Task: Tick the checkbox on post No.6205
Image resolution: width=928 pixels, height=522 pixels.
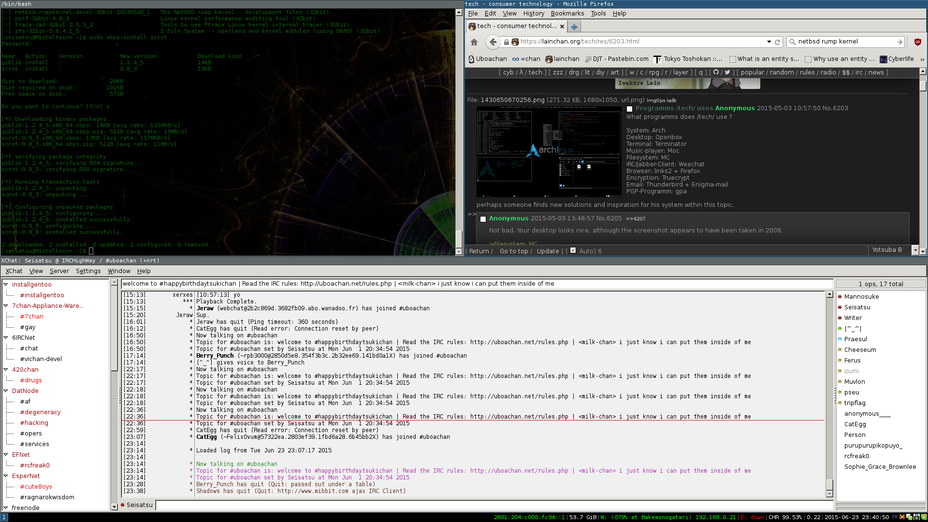Action: (483, 219)
